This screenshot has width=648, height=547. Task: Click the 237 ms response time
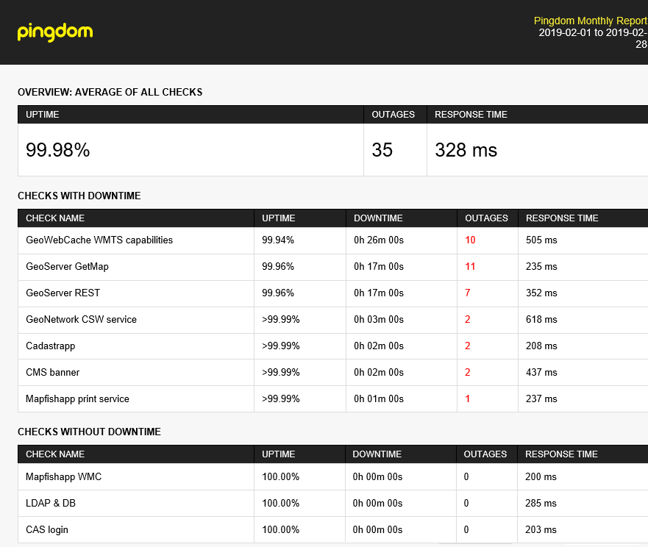(x=541, y=398)
